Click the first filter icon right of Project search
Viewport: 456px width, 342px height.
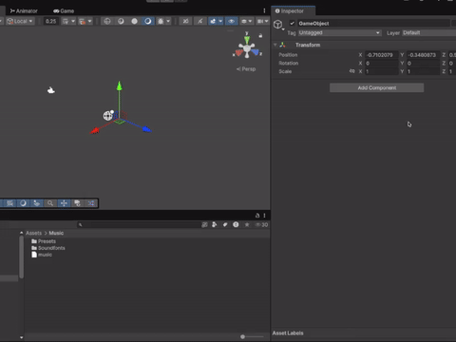(x=204, y=224)
